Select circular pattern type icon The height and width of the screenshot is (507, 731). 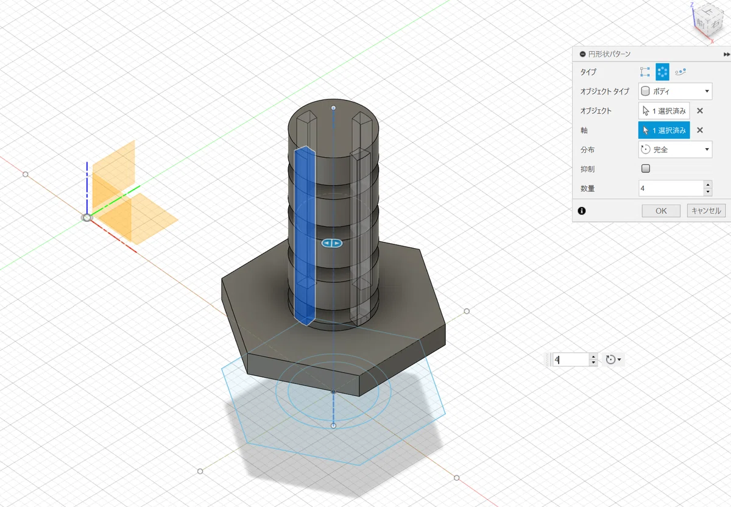pyautogui.click(x=663, y=72)
